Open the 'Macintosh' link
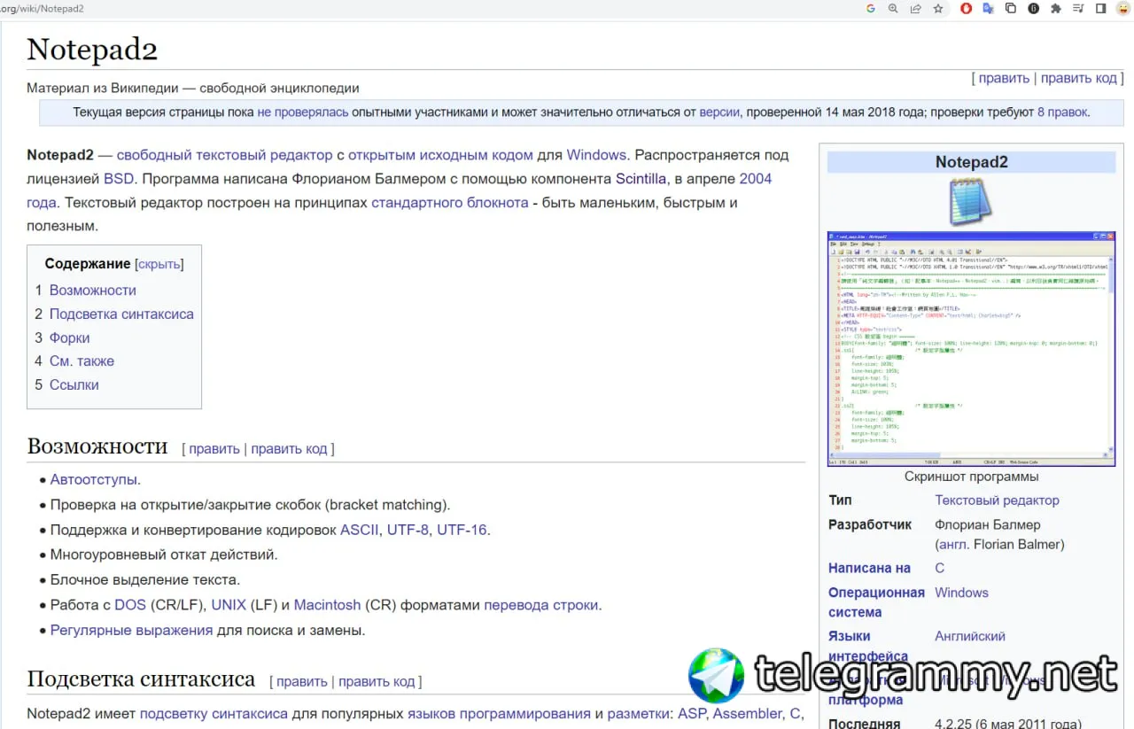 [328, 606]
